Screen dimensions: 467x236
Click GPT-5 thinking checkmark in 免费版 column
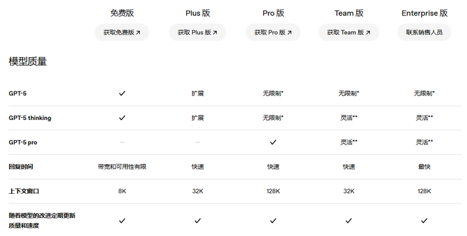[x=122, y=118]
